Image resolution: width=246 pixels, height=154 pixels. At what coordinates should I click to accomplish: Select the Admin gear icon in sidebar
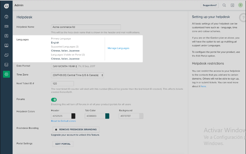coord(6,74)
